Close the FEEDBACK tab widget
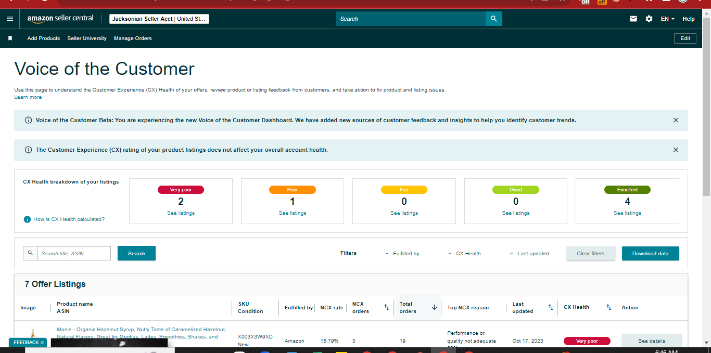Viewport: 711px width, 353px height. (x=42, y=343)
